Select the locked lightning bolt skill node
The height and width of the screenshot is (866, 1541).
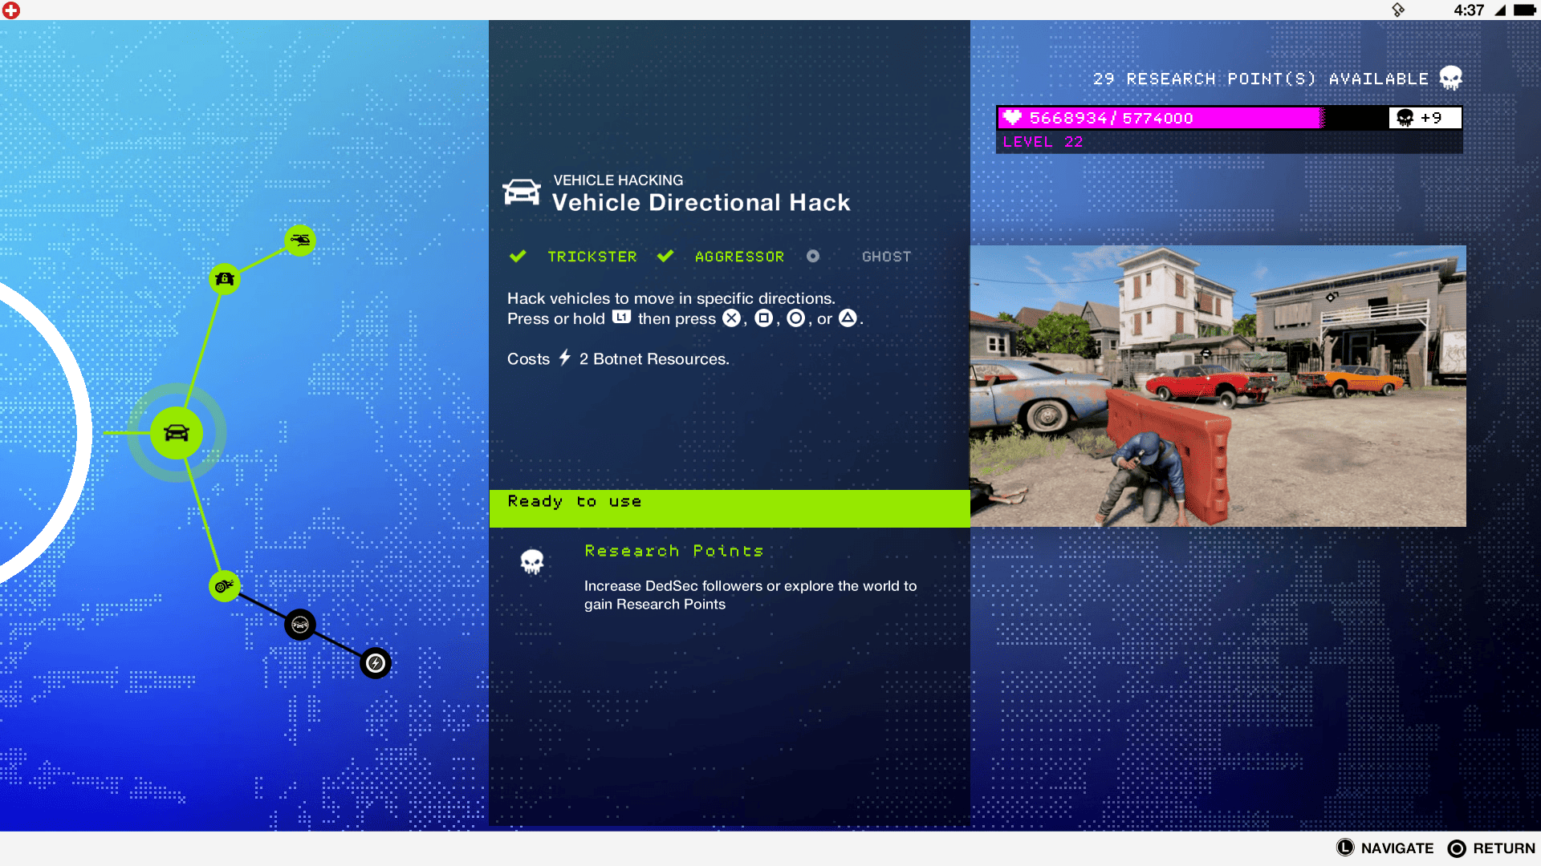(376, 663)
